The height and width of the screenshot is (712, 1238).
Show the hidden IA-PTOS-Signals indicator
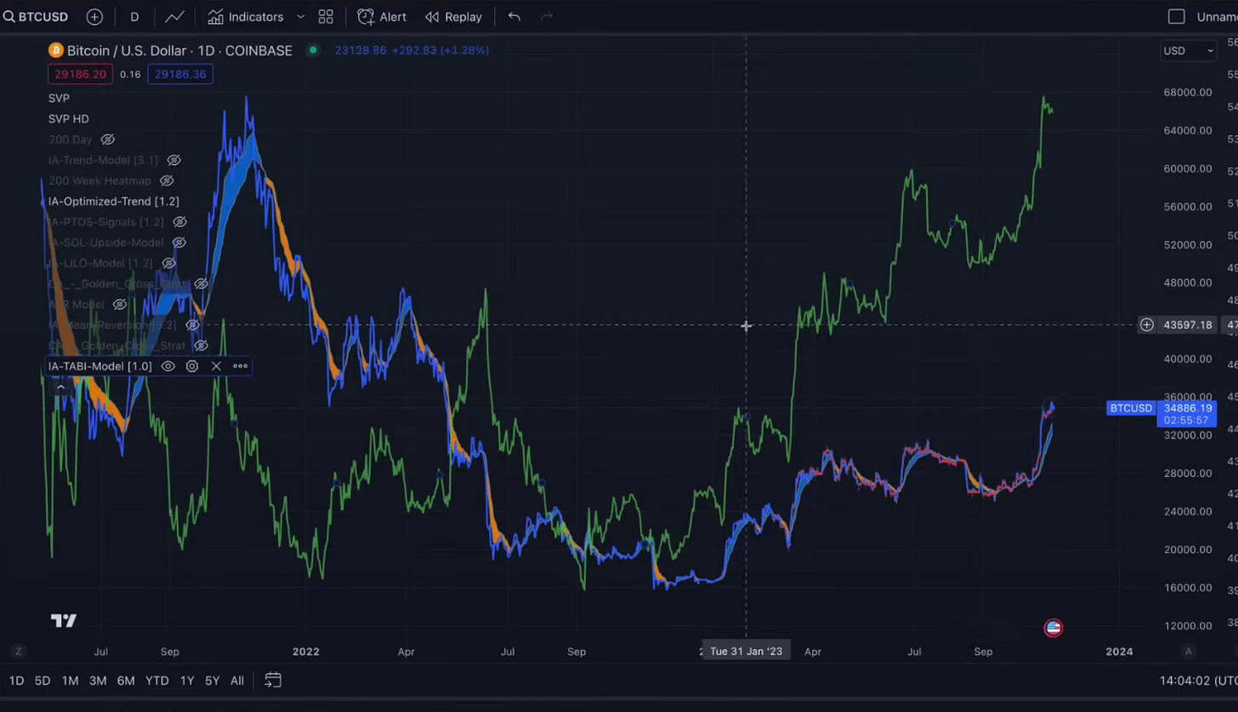click(x=179, y=222)
